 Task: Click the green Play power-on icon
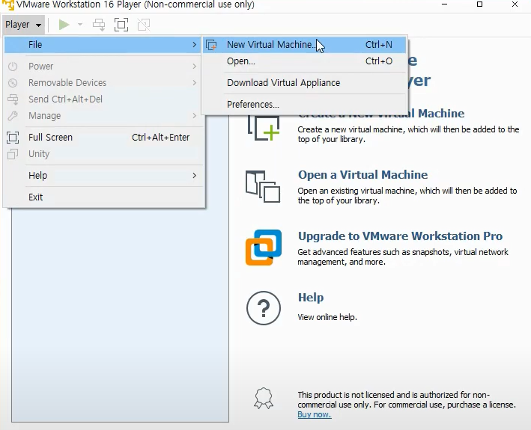(64, 25)
